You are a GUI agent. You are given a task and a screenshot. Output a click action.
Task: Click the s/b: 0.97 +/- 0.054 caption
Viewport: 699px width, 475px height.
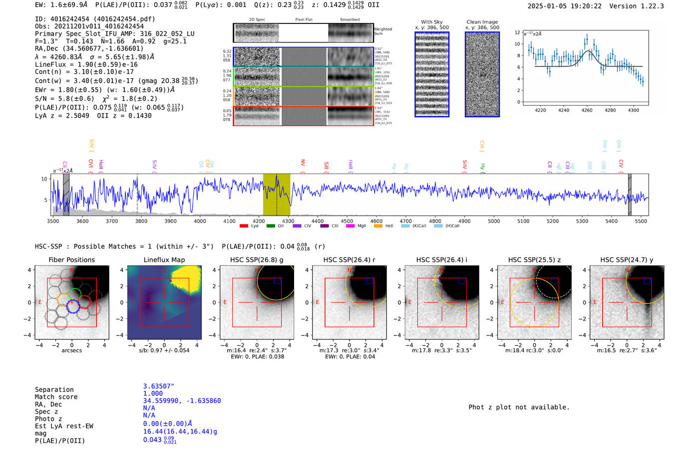click(x=164, y=350)
